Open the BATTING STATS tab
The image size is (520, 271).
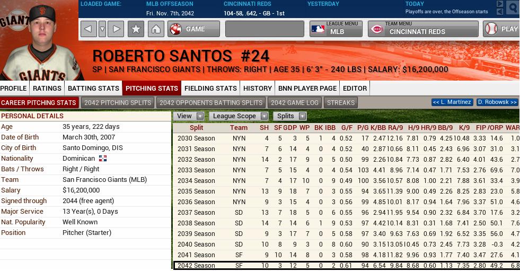[93, 88]
